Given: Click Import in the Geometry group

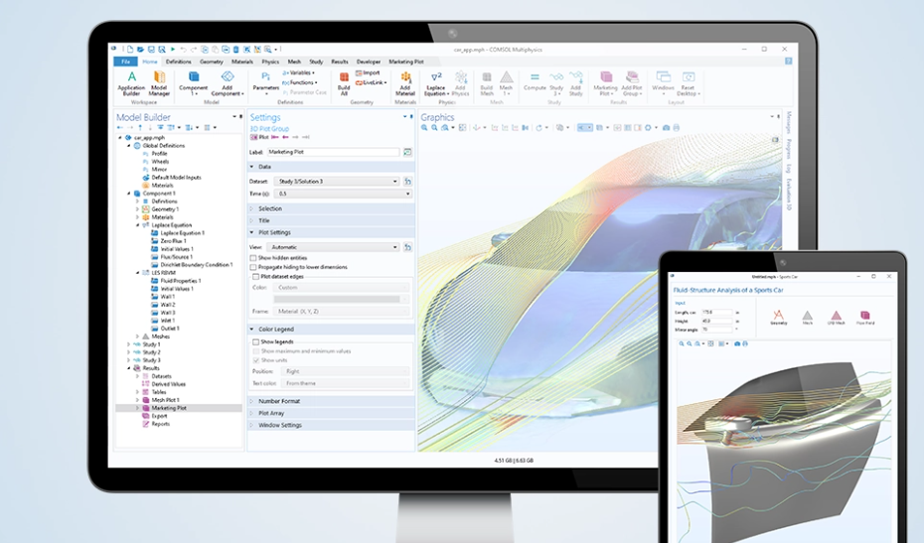Looking at the screenshot, I should [x=368, y=73].
